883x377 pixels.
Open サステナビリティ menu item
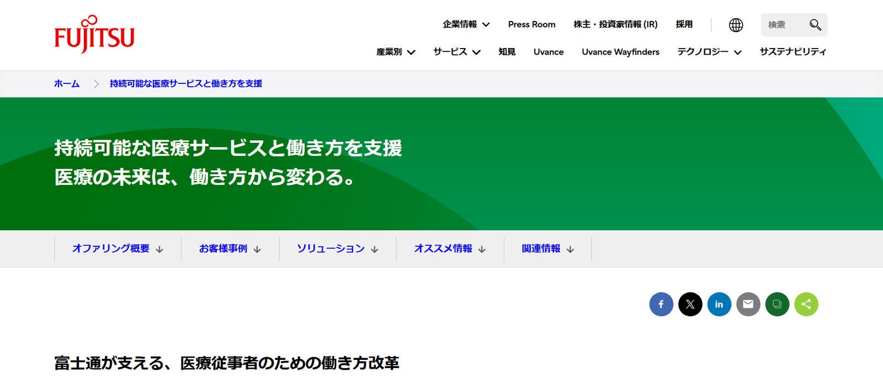coord(793,52)
